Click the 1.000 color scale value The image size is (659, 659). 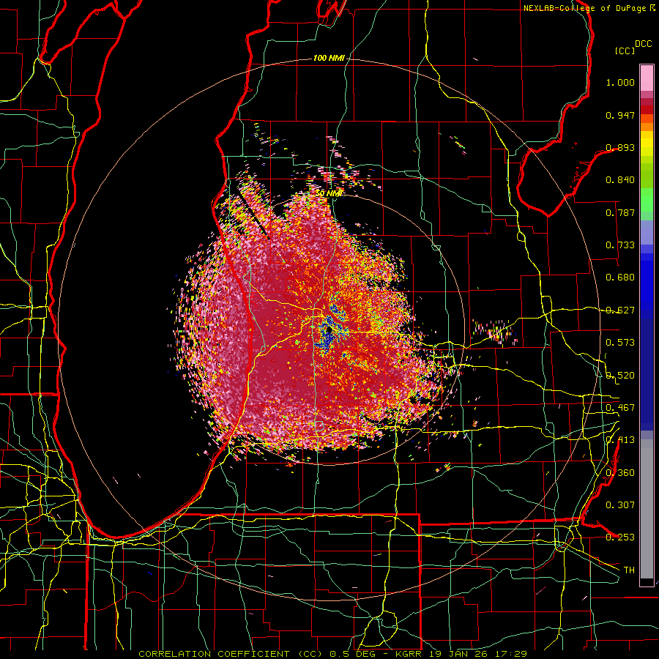click(620, 82)
